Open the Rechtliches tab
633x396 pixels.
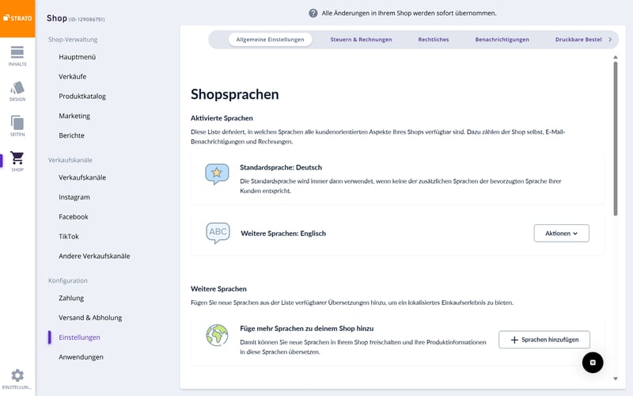pyautogui.click(x=434, y=39)
